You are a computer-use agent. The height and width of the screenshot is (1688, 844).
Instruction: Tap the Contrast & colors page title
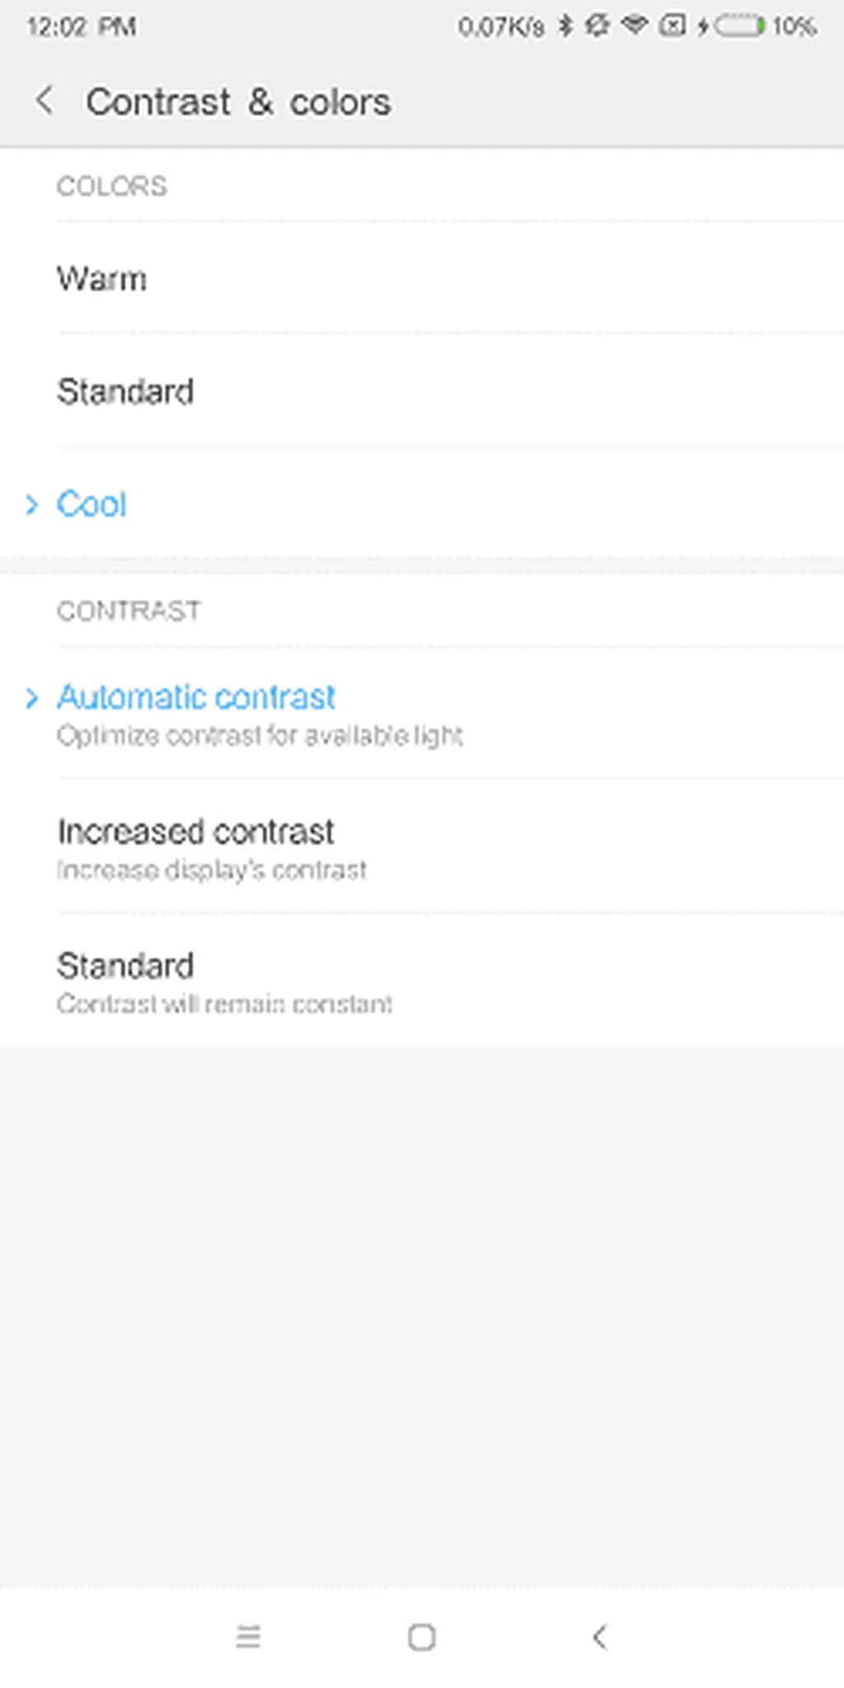point(238,102)
